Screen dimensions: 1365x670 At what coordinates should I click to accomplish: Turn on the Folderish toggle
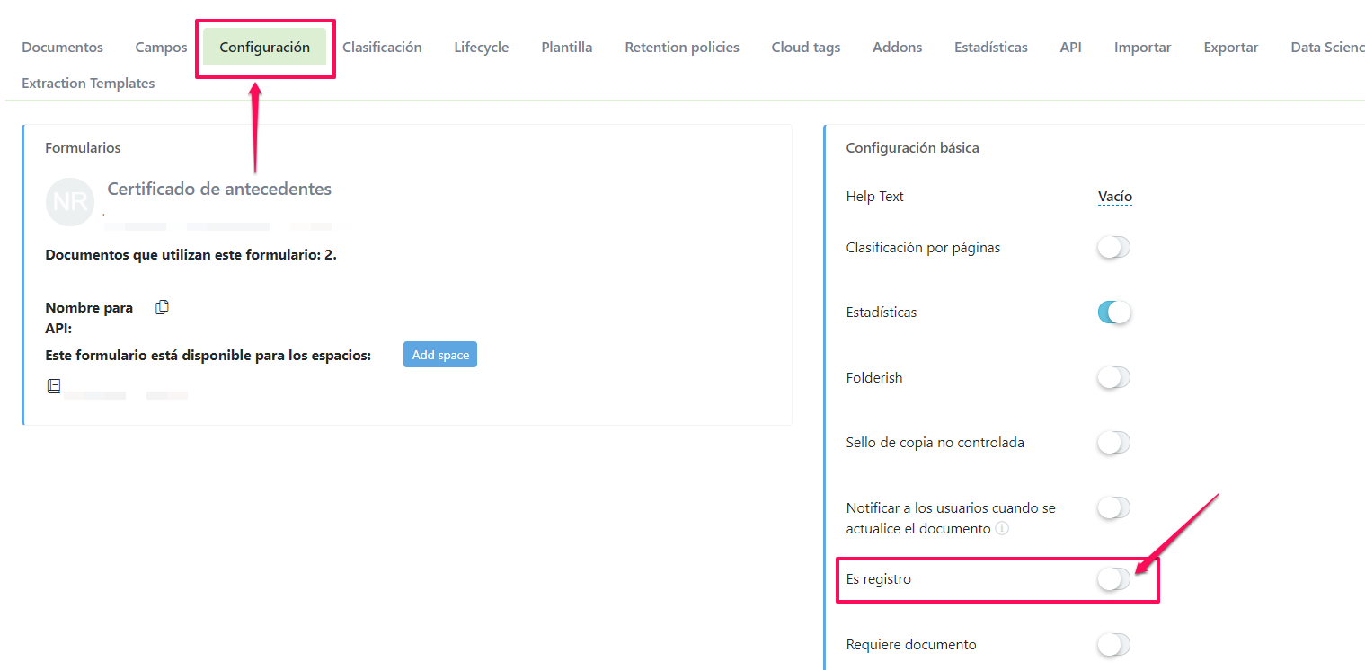[x=1113, y=378]
